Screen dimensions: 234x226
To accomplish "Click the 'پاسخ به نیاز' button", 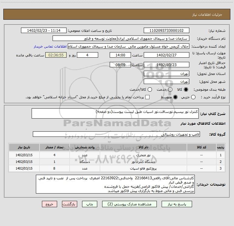I will (177, 204).
